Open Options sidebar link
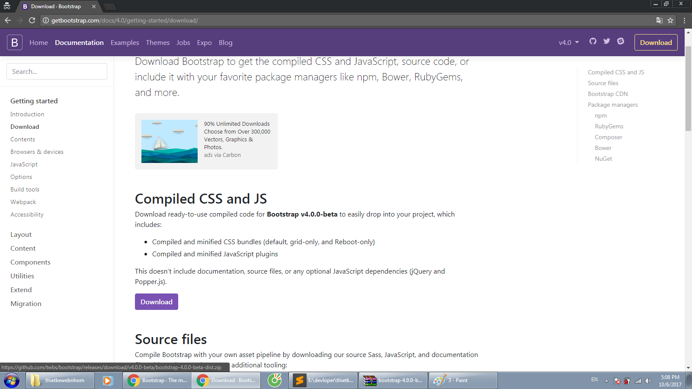The image size is (692, 389). click(21, 177)
